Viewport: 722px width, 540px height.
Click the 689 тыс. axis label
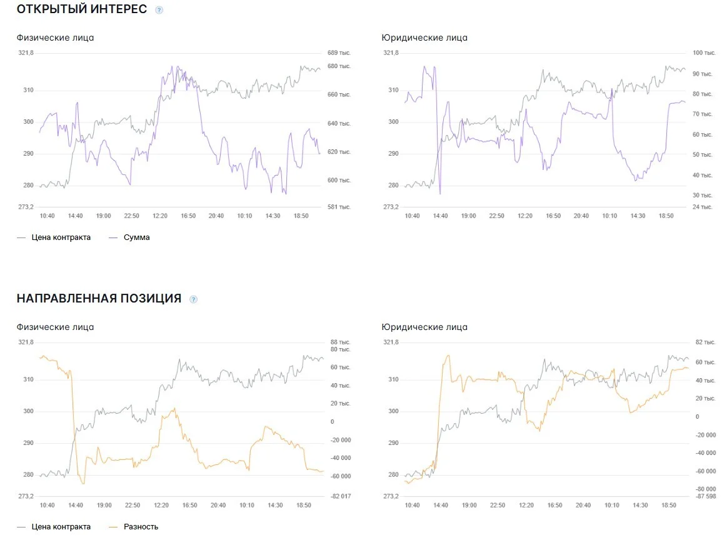click(x=339, y=53)
